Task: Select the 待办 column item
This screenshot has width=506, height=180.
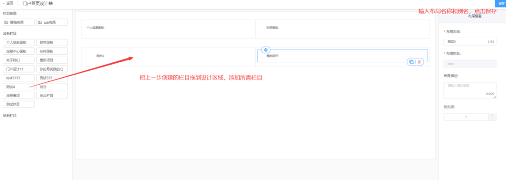Action: [x=52, y=87]
